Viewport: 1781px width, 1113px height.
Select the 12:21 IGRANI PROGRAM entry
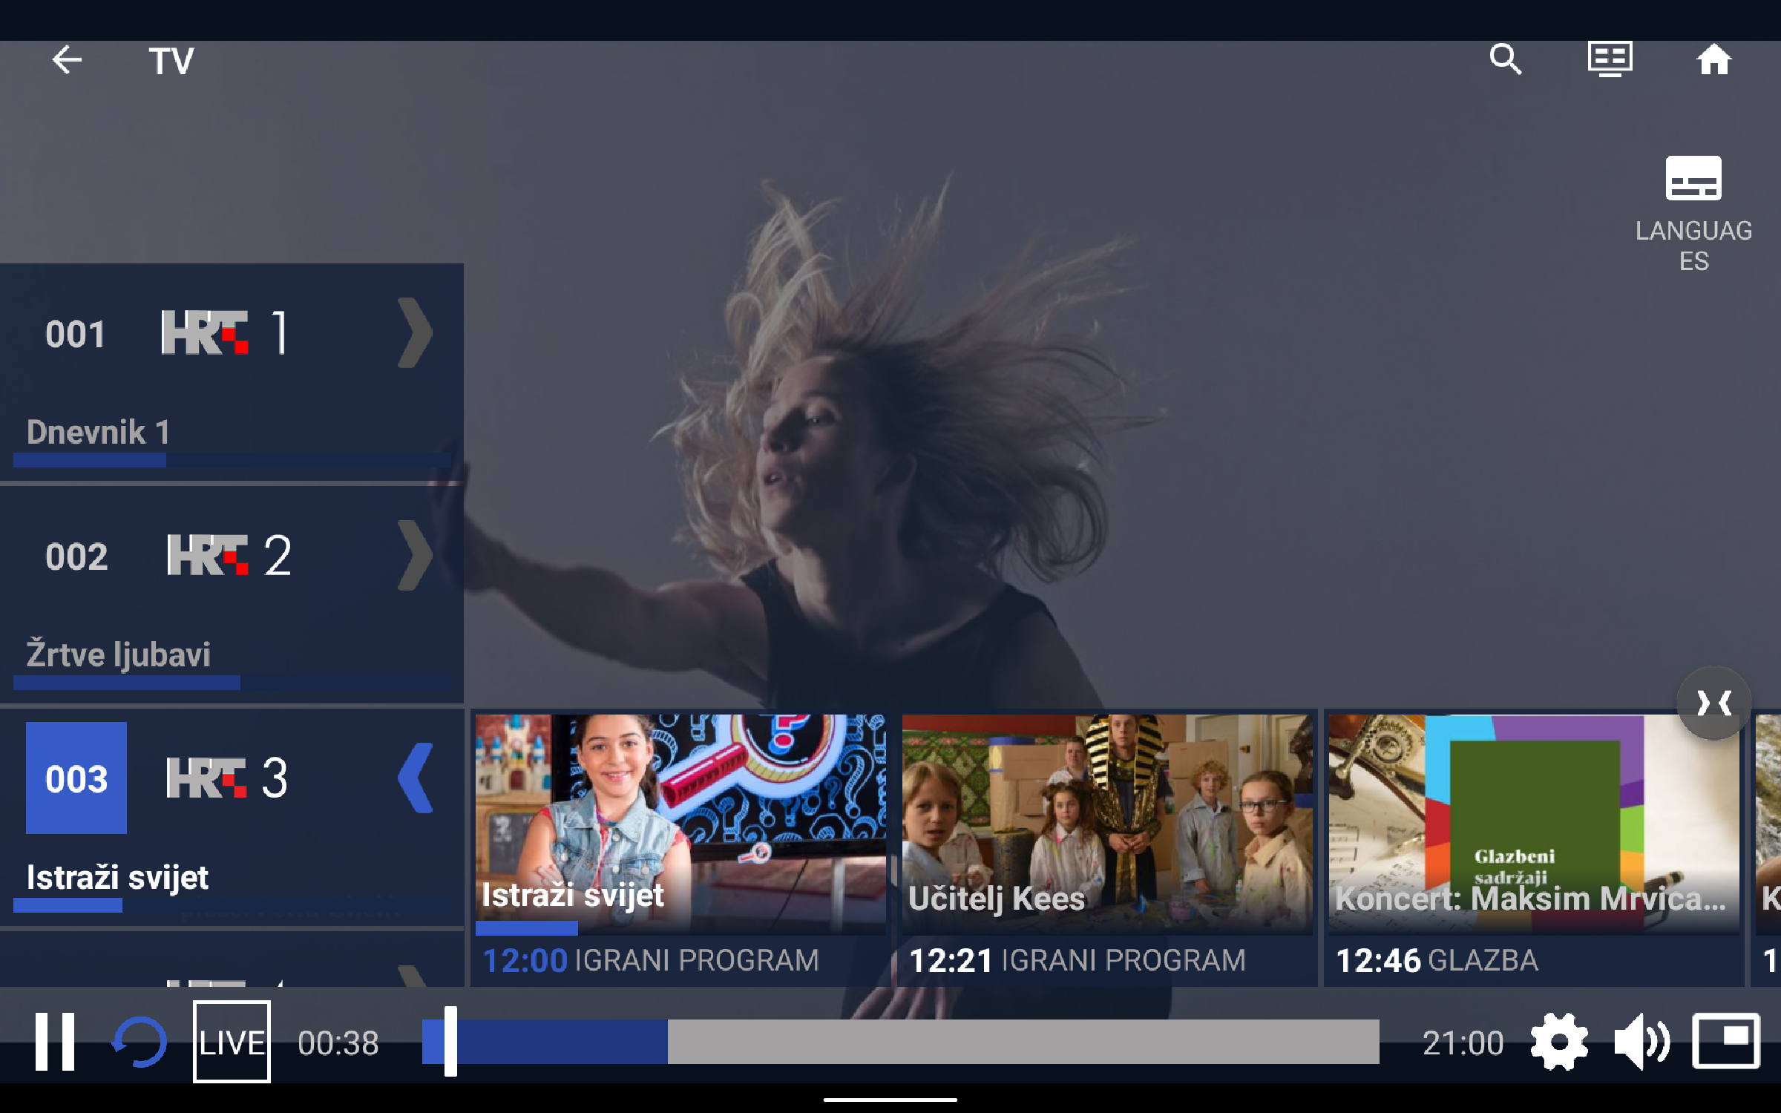point(1078,960)
